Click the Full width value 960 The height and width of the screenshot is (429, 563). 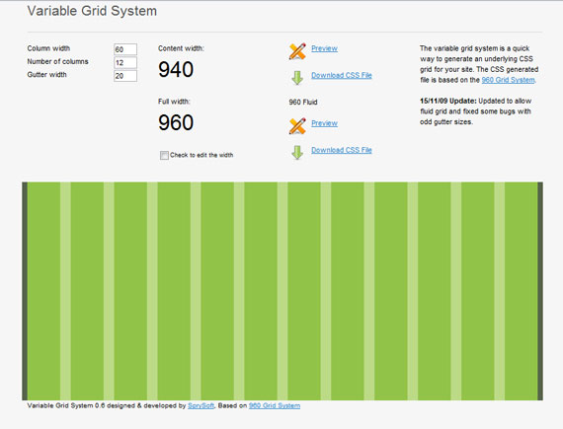pyautogui.click(x=176, y=122)
